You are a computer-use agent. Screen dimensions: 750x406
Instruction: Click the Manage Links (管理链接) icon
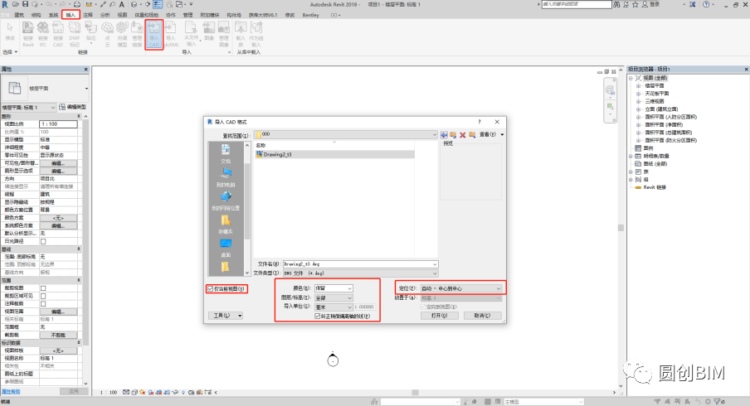137,34
